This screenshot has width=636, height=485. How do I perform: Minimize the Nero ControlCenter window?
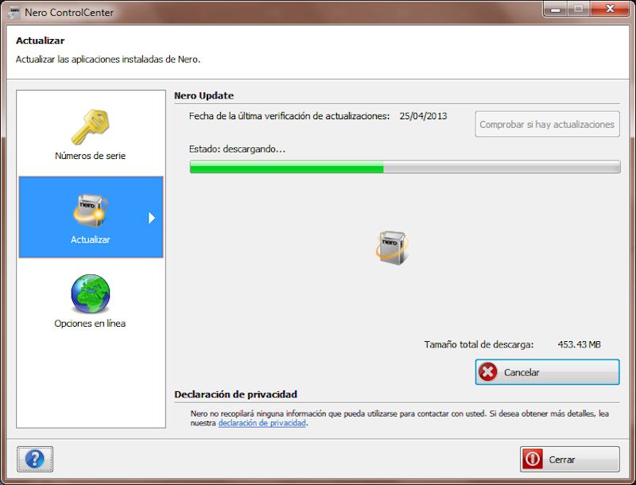point(555,9)
